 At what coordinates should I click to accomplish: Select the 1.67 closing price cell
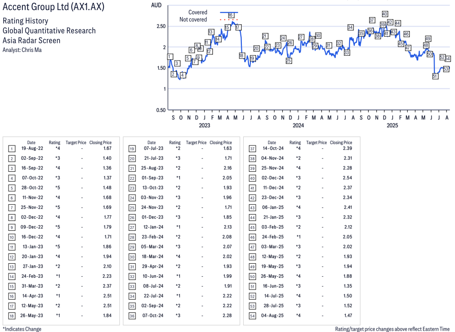tap(107, 148)
